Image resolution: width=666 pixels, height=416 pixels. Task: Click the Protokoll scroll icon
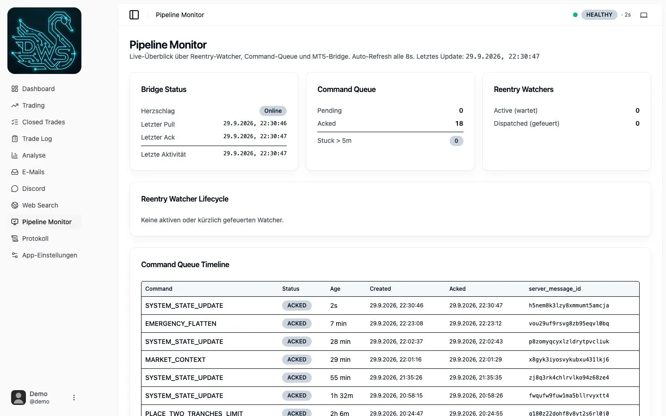tap(15, 239)
